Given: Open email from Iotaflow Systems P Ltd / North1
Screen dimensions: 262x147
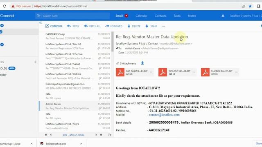Looking at the screenshot, I should point(76,46).
